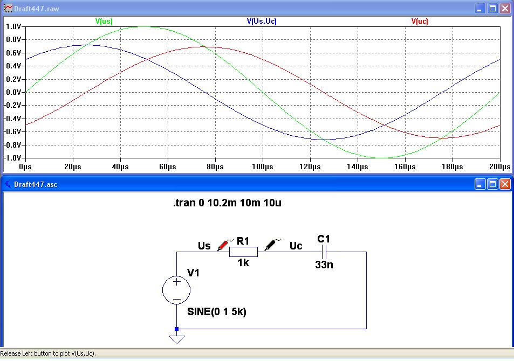The width and height of the screenshot is (514, 361).
Task: Click the -1.0V vertical axis label
Action: click(12, 158)
